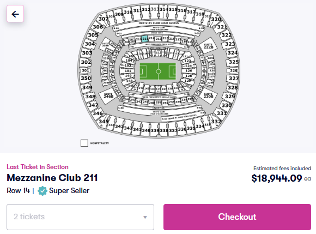Click the green soccer field on map
316x234 pixels.
tap(158, 71)
